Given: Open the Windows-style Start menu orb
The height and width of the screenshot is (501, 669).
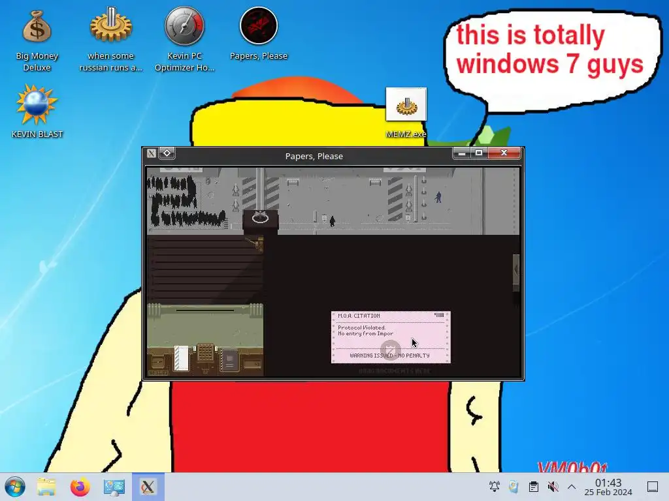Looking at the screenshot, I should (15, 487).
